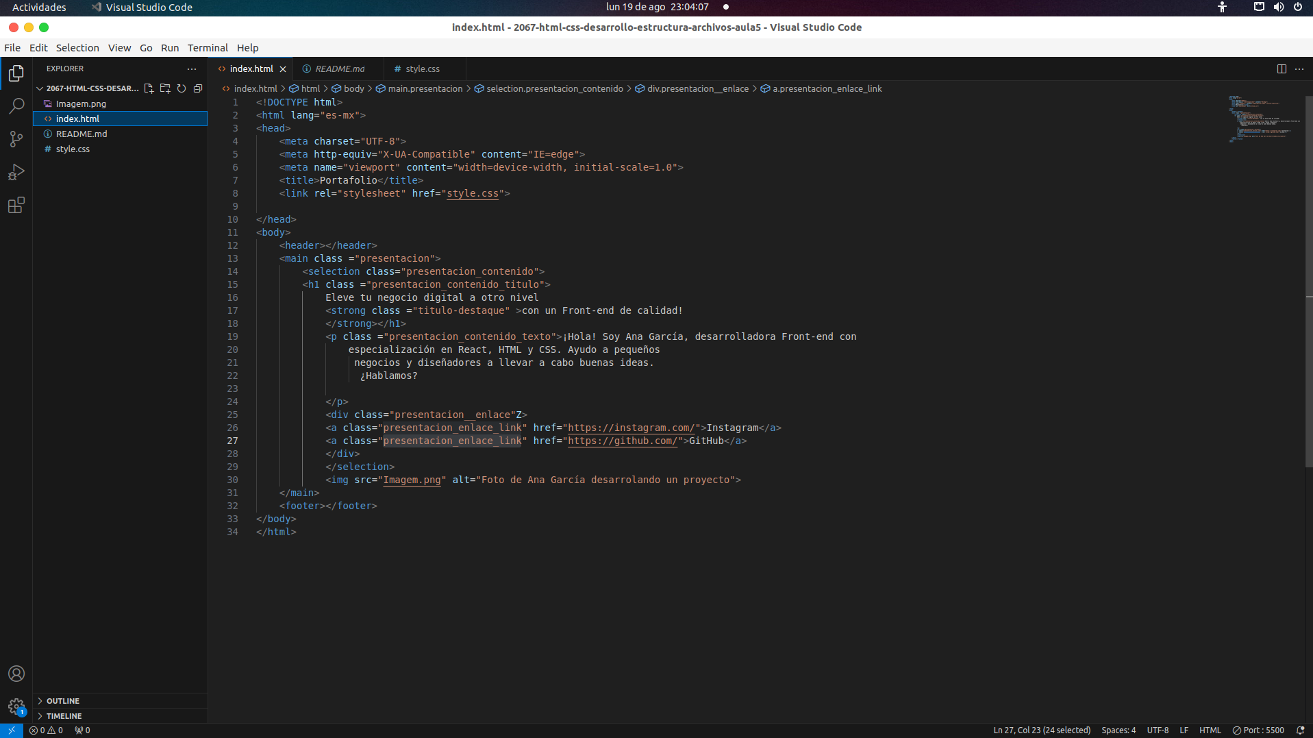Follow the style.css href link on line 8

473,194
